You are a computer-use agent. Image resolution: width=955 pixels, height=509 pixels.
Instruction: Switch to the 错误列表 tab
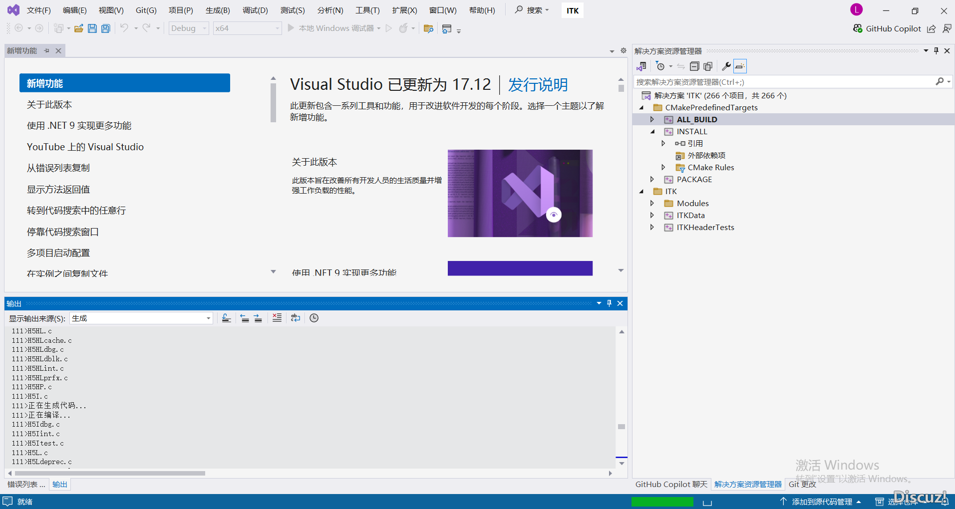26,484
